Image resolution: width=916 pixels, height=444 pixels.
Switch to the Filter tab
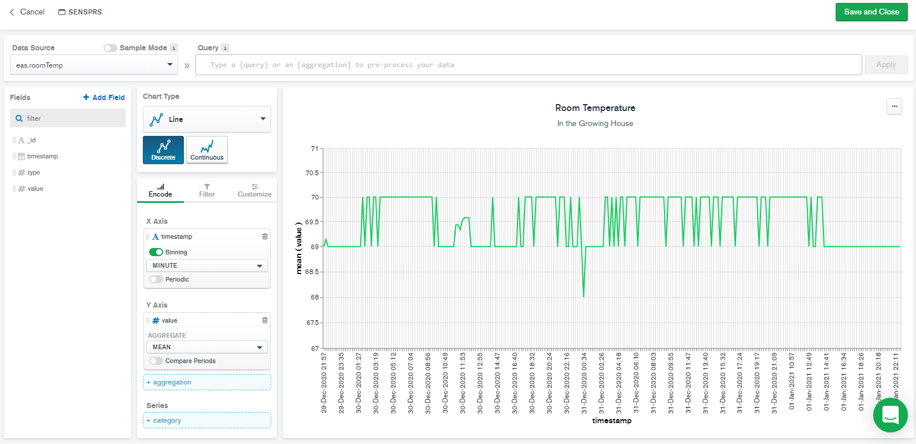coord(206,191)
